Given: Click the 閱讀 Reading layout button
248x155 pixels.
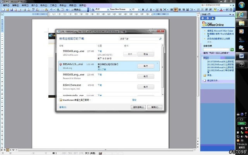Looking at the screenshot, I should [x=76, y=10].
